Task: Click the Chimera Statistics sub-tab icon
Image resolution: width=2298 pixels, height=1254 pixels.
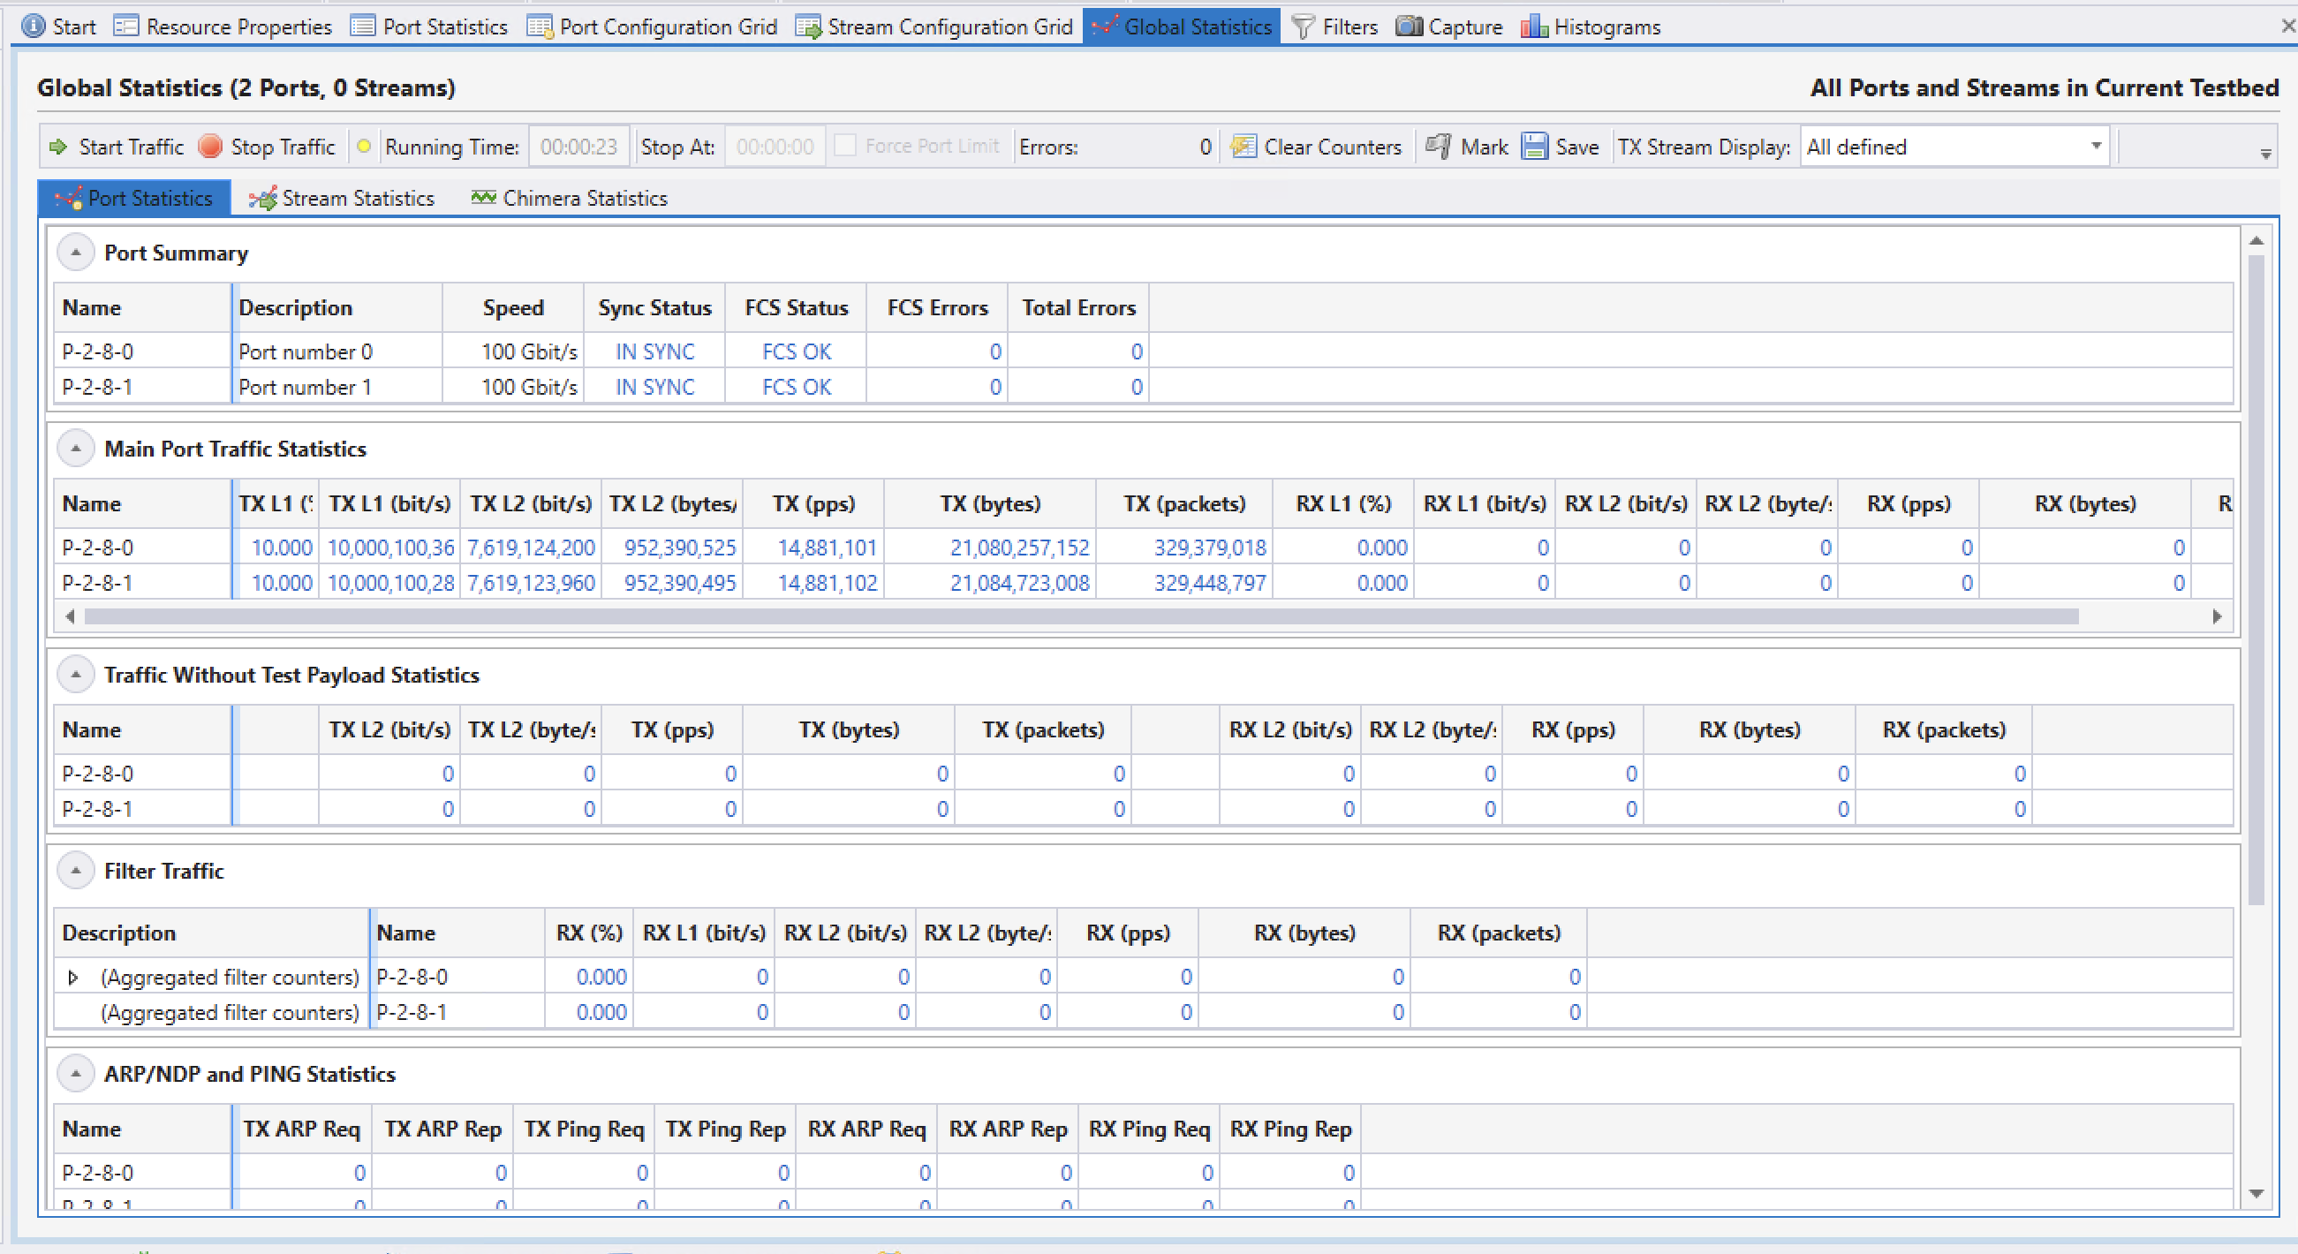Action: pyautogui.click(x=483, y=197)
